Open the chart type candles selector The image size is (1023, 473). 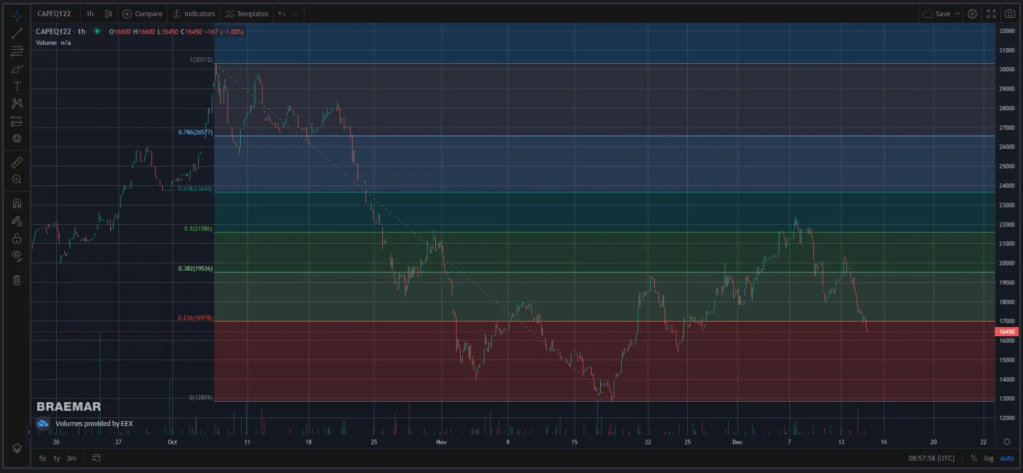coord(109,14)
